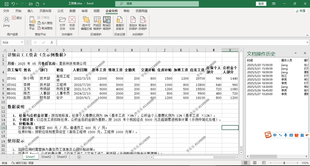Switch to Page Break Preview icon
The height and width of the screenshot is (166, 310).
click(x=264, y=163)
